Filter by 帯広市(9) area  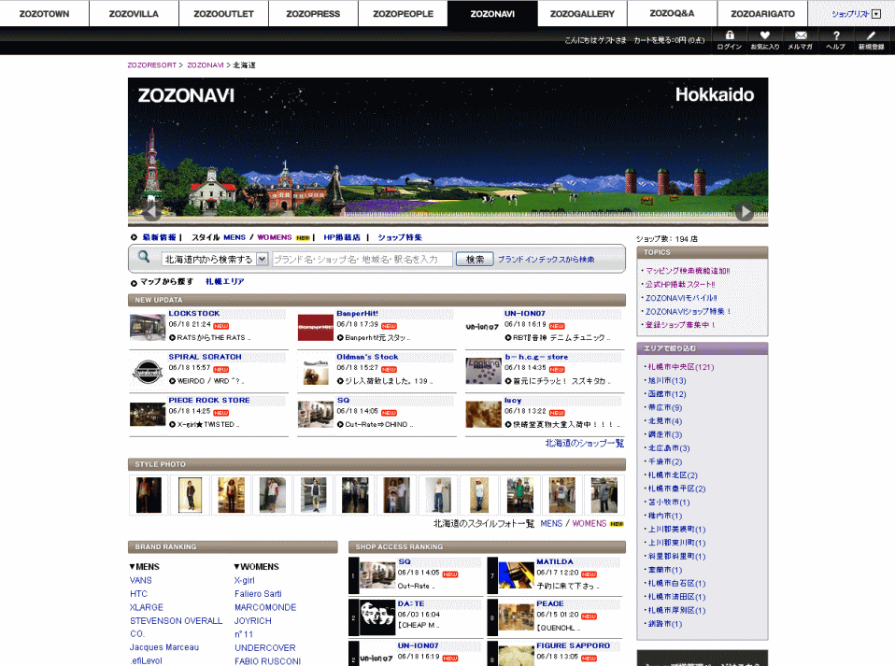tap(665, 408)
